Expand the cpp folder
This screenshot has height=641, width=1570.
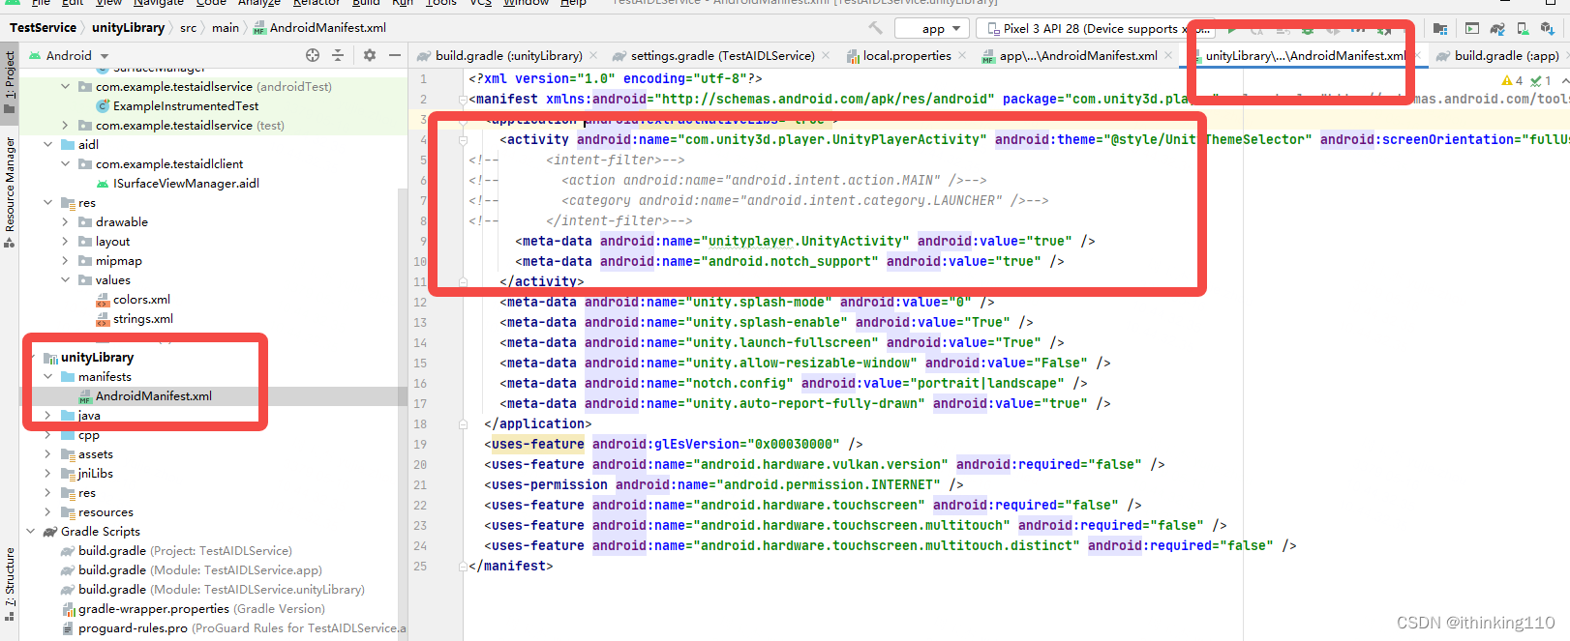(x=47, y=435)
